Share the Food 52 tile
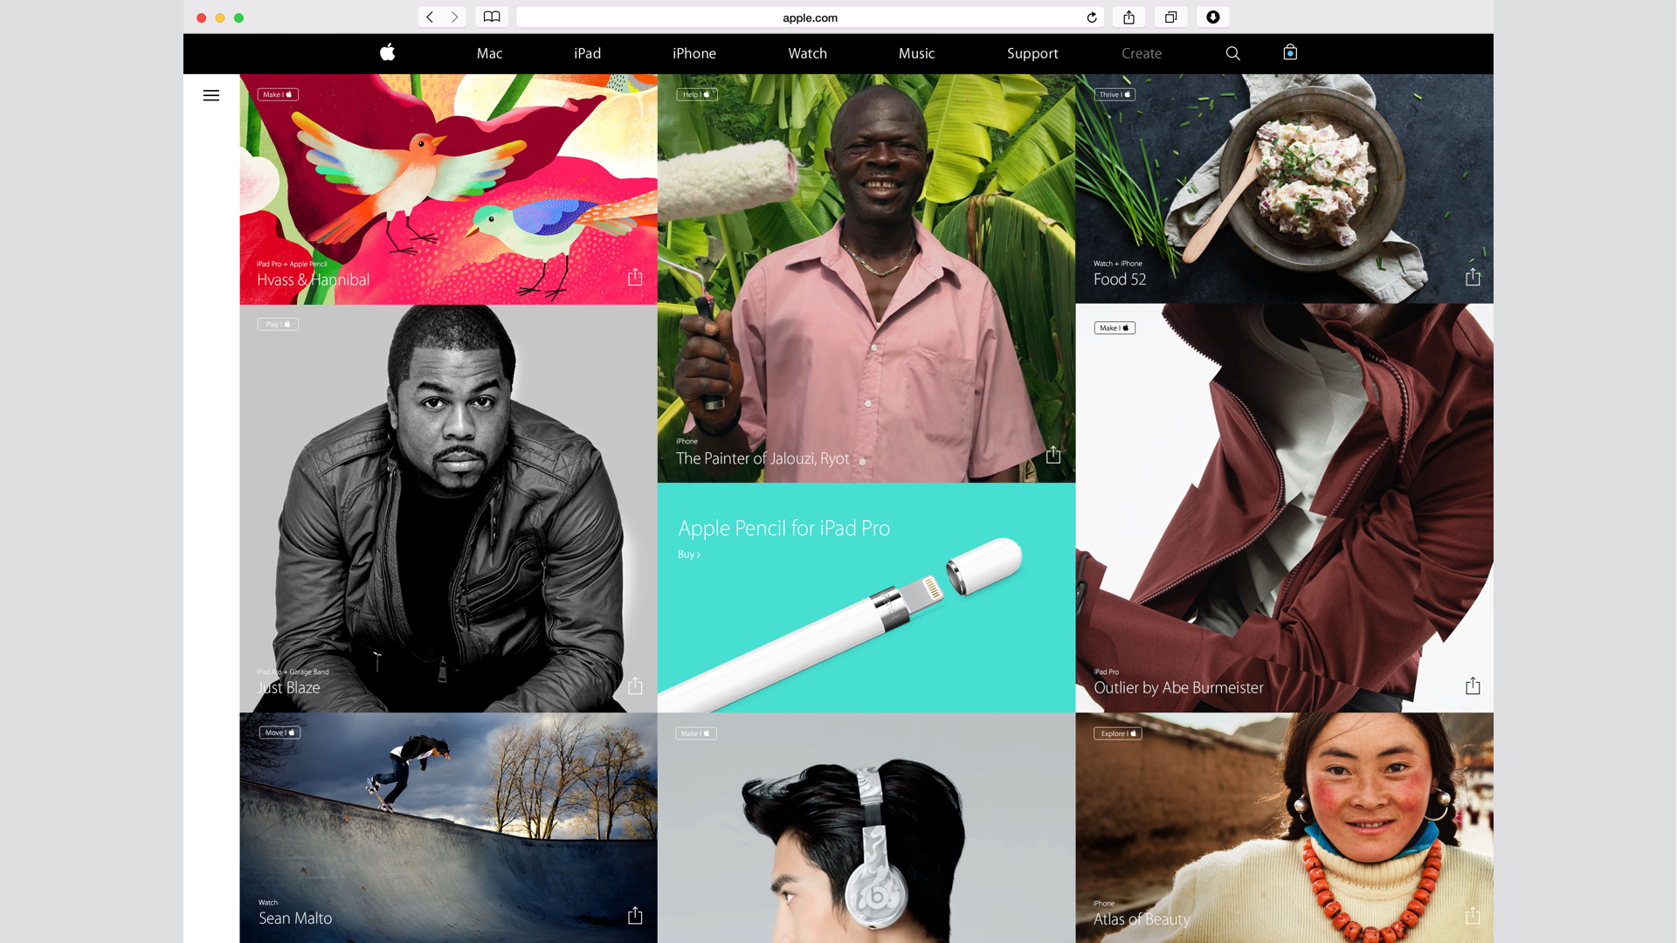The height and width of the screenshot is (943, 1677). coord(1473,277)
